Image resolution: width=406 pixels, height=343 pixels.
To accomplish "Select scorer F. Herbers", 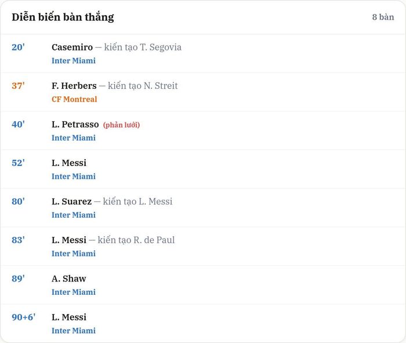I will tap(74, 86).
